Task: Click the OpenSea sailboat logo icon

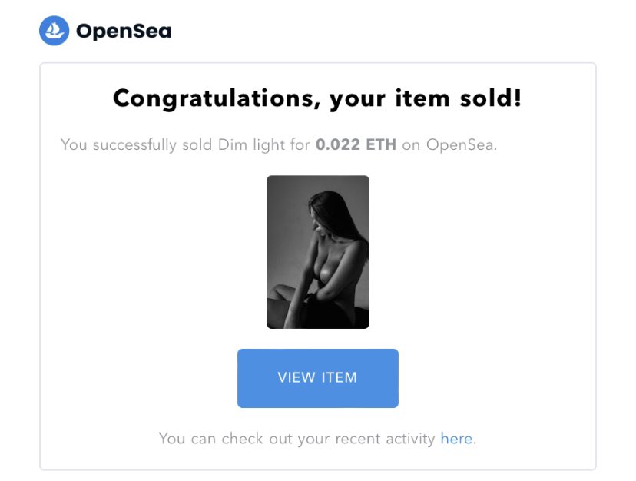Action: click(54, 31)
